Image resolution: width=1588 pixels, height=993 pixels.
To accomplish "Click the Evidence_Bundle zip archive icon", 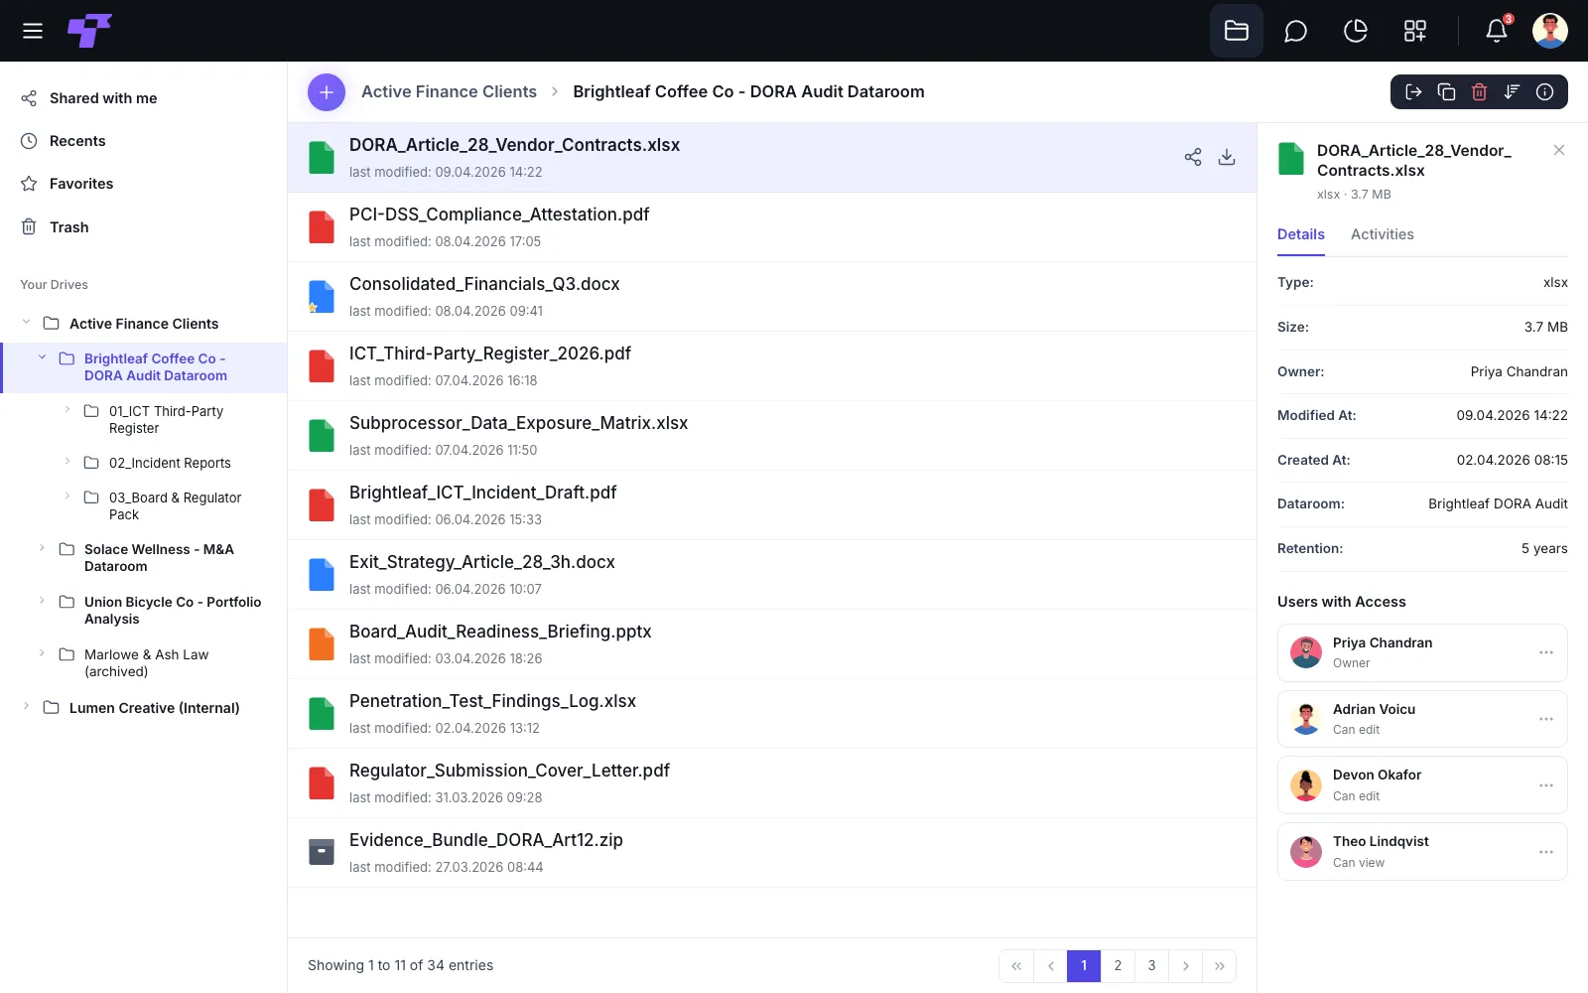I will [x=322, y=852].
